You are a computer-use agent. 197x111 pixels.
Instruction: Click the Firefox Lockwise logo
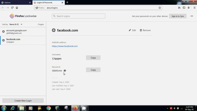point(23,16)
